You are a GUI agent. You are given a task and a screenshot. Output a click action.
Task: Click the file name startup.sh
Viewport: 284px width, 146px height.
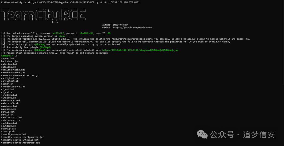(8, 132)
